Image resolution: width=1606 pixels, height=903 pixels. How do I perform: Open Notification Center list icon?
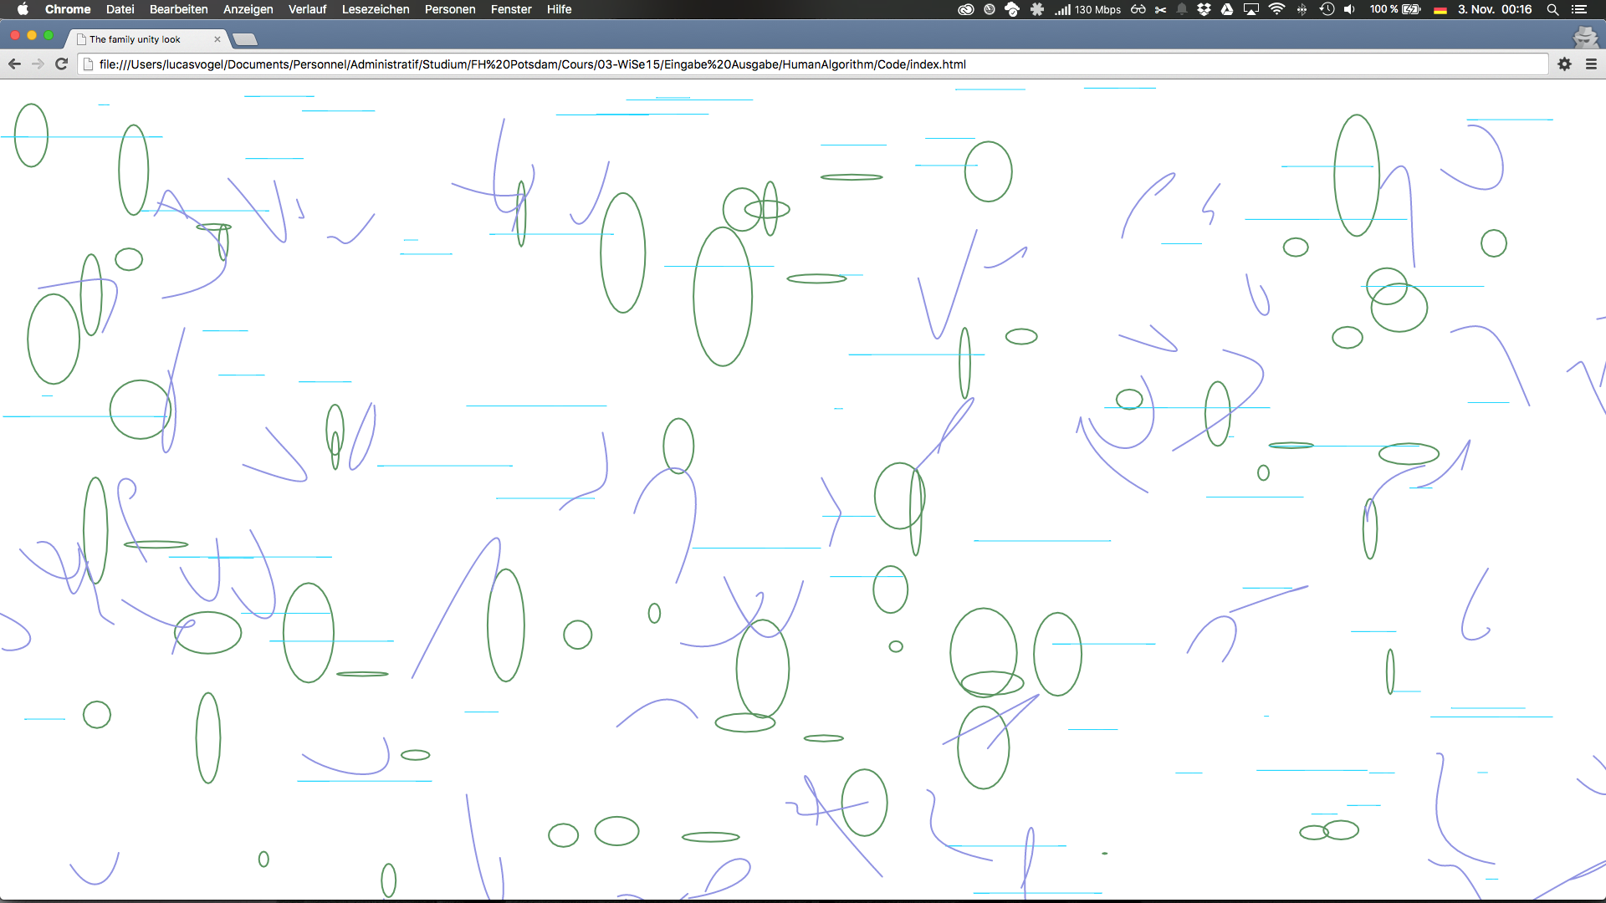tap(1579, 9)
